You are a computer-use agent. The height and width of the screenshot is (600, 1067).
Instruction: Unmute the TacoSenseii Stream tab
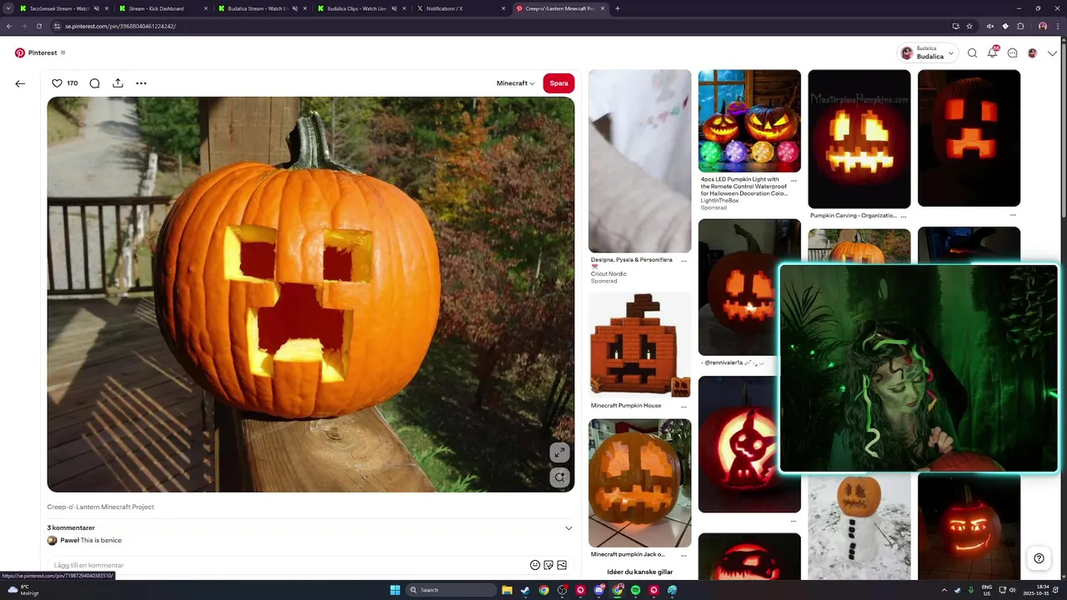click(x=97, y=8)
